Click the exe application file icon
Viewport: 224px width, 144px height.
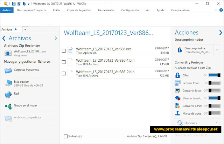[x=70, y=50]
